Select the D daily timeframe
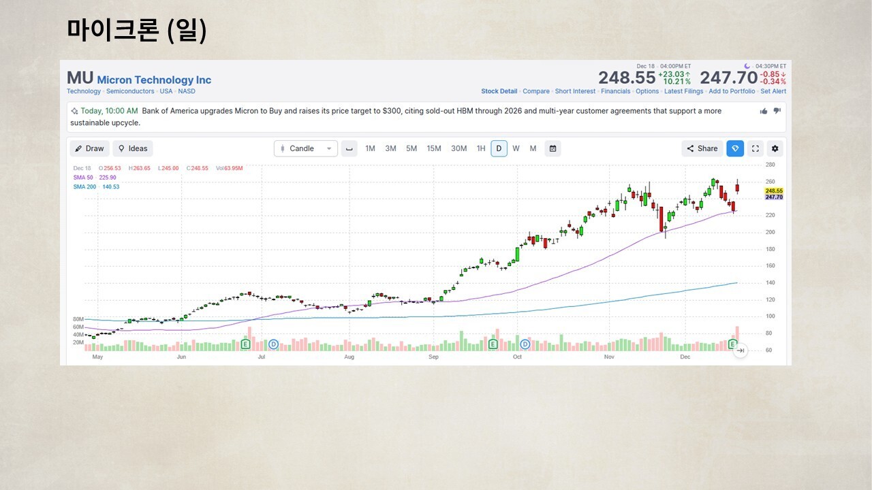 click(499, 148)
